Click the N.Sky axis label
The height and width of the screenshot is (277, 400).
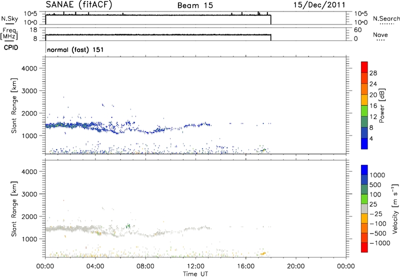pos(9,19)
